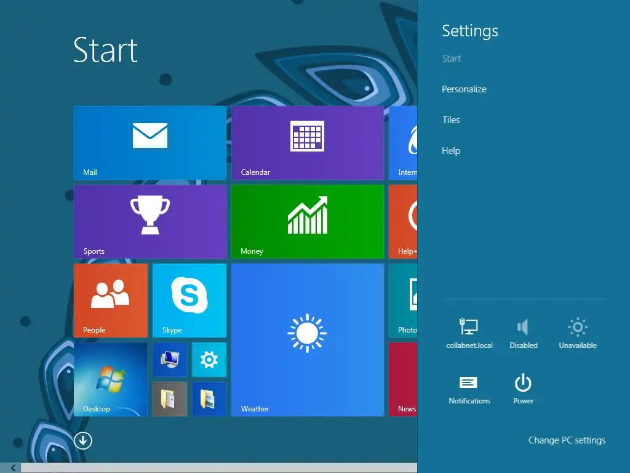The width and height of the screenshot is (630, 473).
Task: Select Personalize in Settings panel
Action: point(464,89)
